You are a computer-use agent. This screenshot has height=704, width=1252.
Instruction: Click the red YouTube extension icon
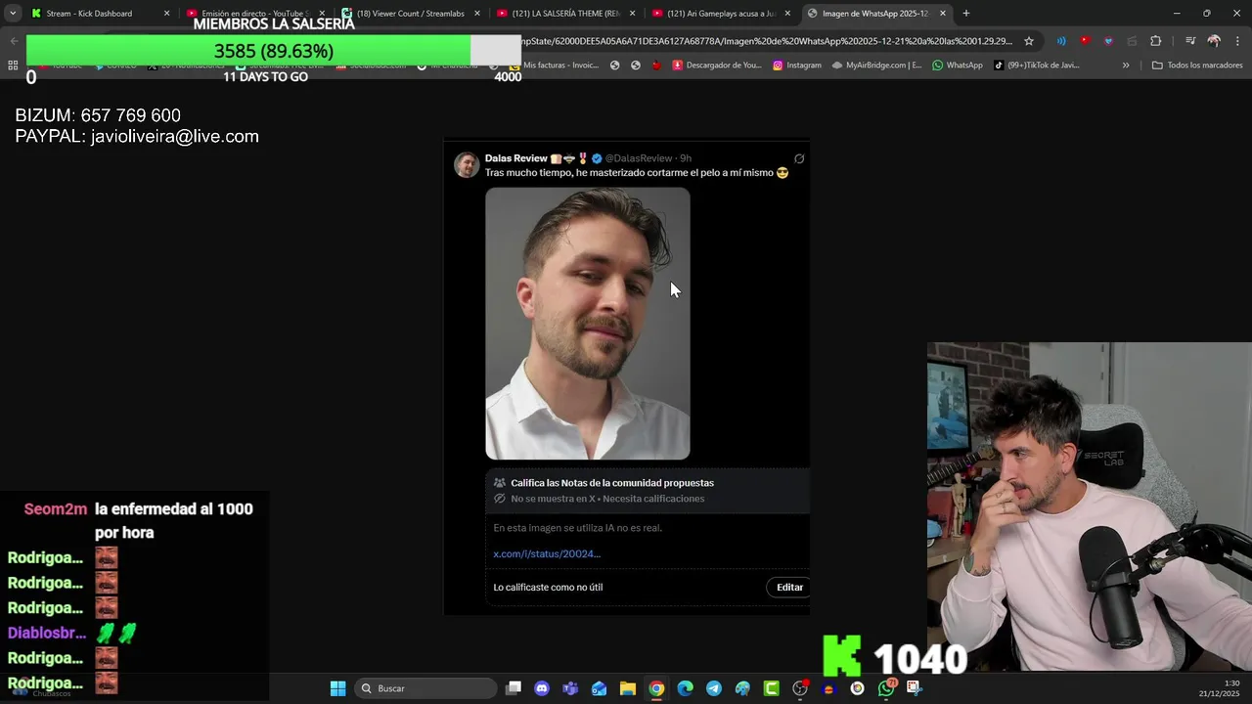point(1085,41)
